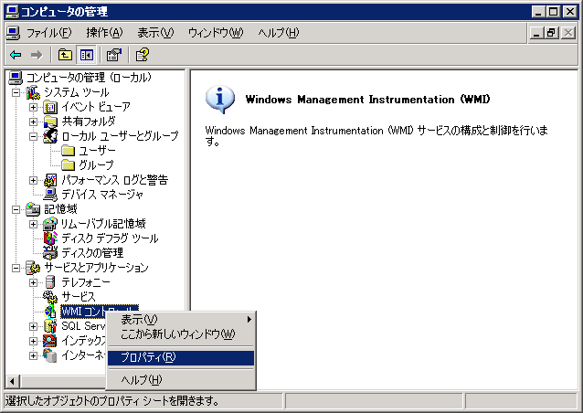Collapse the サービスとアプリケーション node

click(x=16, y=268)
